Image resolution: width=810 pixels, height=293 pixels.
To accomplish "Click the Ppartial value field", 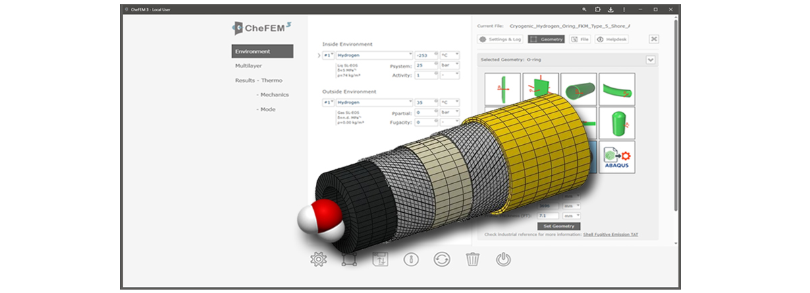I will (x=425, y=112).
